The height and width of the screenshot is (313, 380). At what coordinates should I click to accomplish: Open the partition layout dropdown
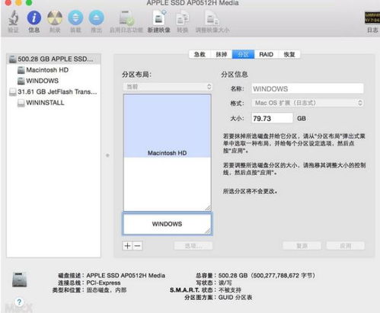point(168,87)
